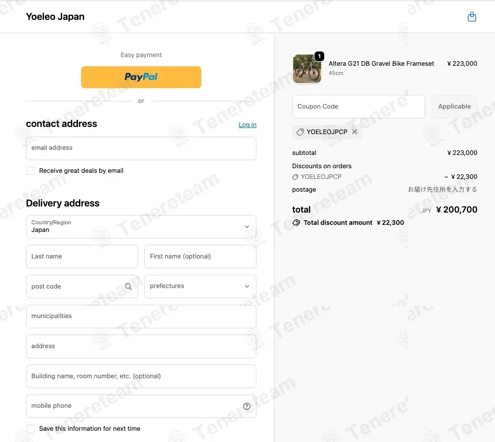Screen dimensions: 495x442
Task: Click the product quantity badge showing 1
Action: click(319, 56)
